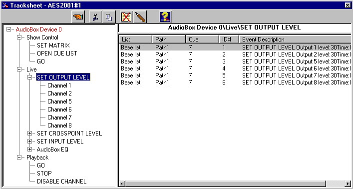
Task: Expand the AudioBox EQ node
Action: click(29, 149)
